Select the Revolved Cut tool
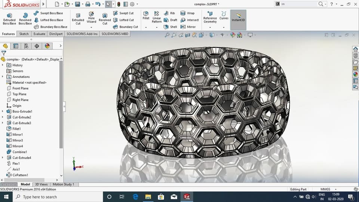359x202 pixels. [105, 19]
